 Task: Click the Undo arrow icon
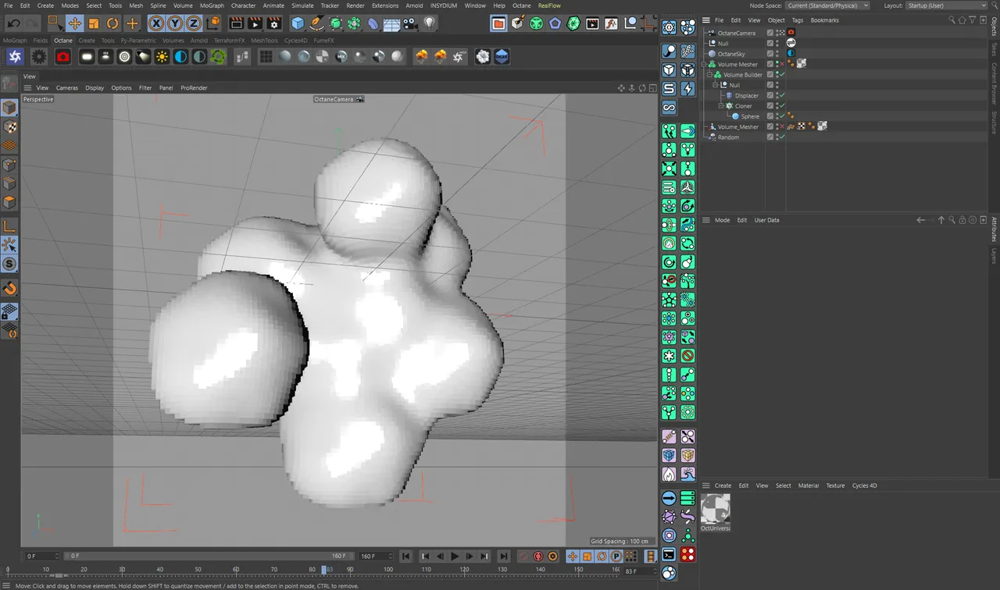(13, 23)
